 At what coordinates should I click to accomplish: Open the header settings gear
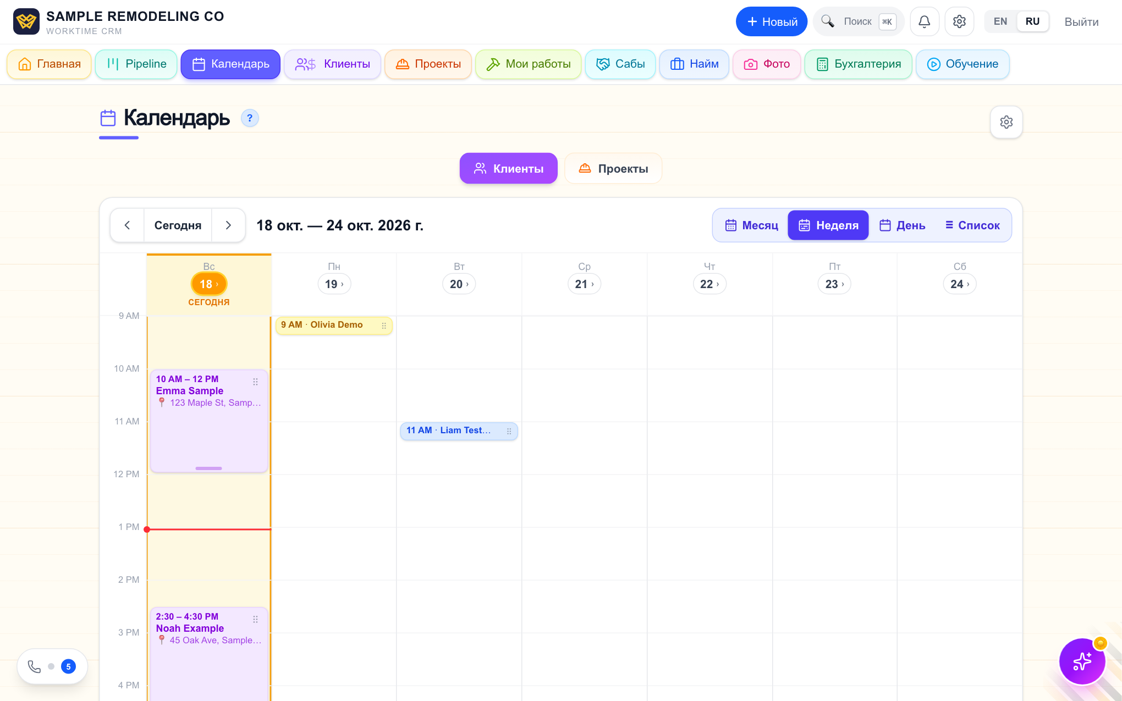click(959, 21)
